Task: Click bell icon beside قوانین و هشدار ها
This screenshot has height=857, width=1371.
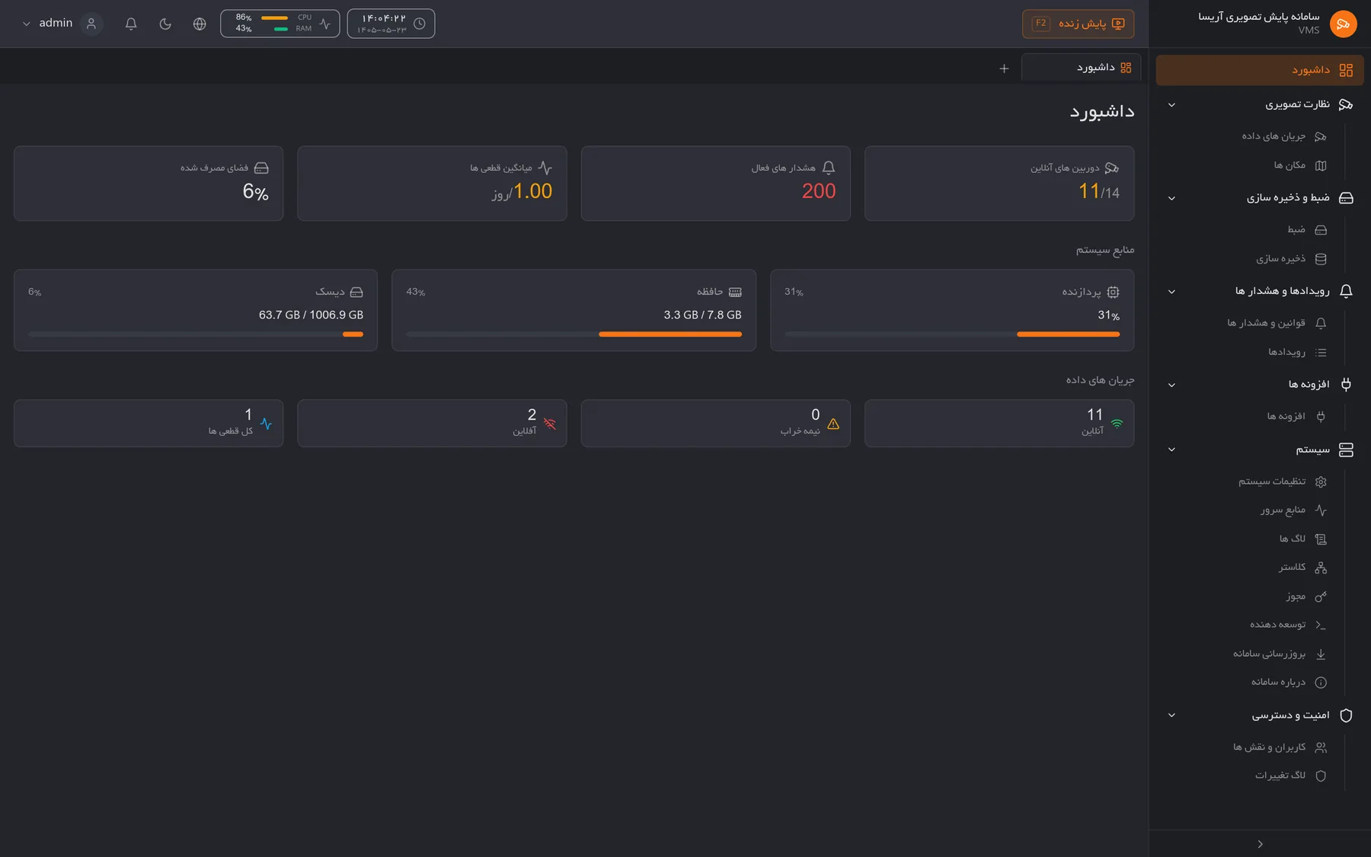Action: pyautogui.click(x=1321, y=323)
